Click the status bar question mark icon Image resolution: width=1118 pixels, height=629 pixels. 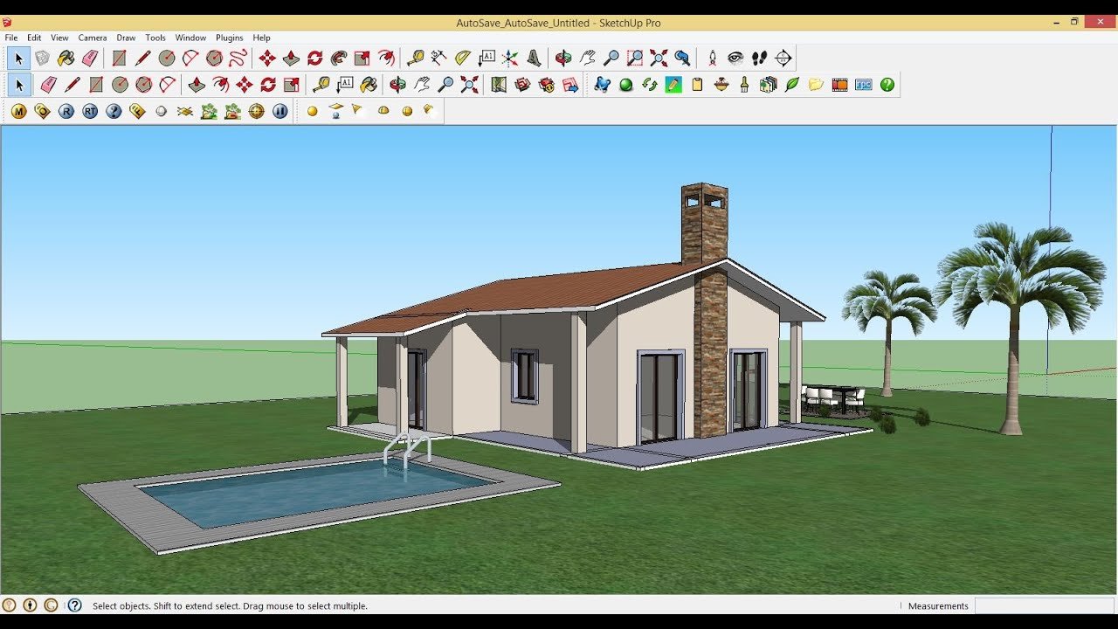click(75, 605)
